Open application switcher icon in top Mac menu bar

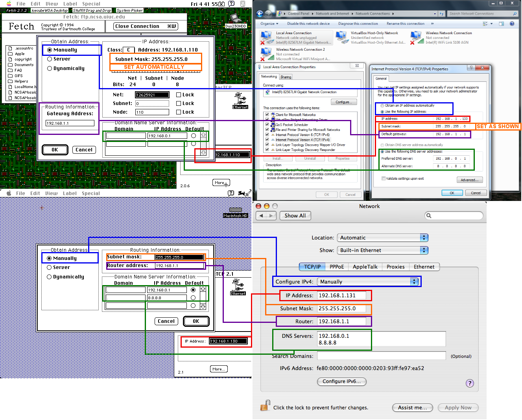coord(243,4)
